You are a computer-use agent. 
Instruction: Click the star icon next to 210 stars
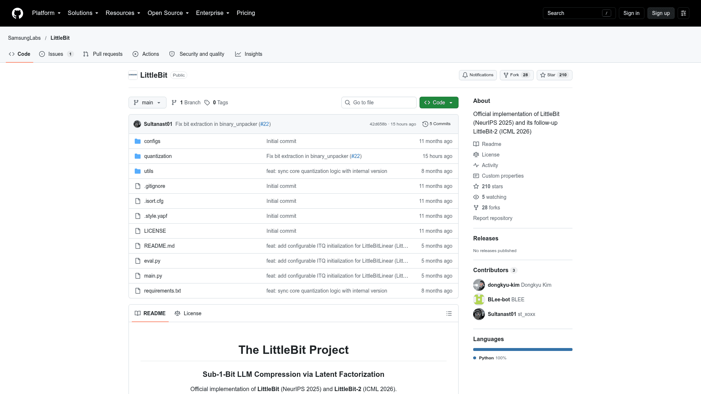coord(476,186)
